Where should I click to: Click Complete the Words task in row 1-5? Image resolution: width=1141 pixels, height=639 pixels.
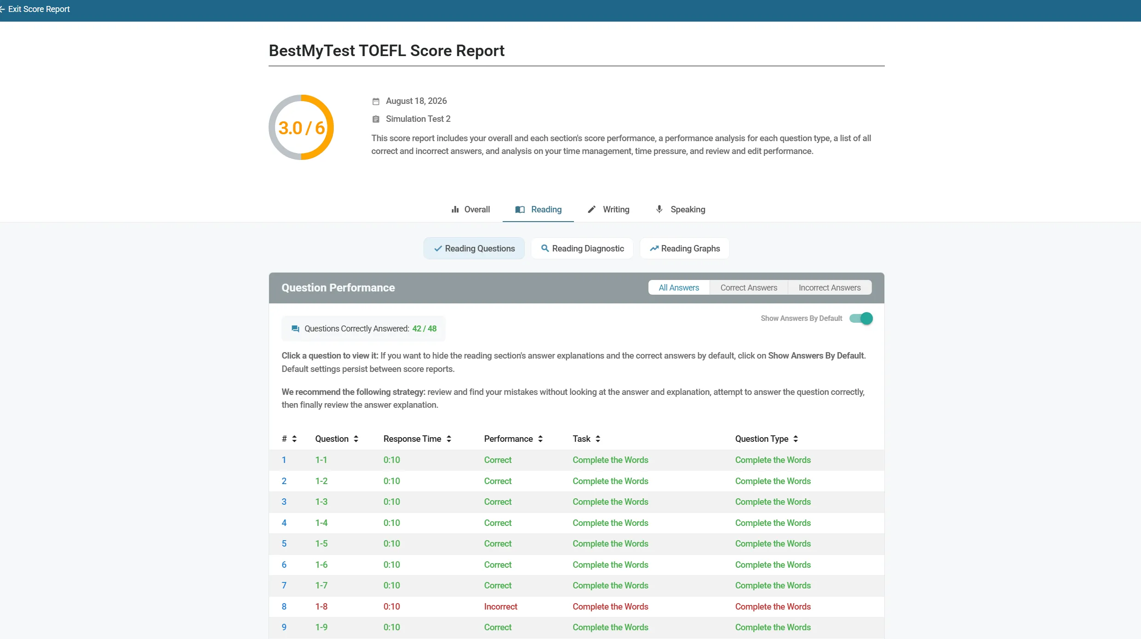pyautogui.click(x=610, y=544)
